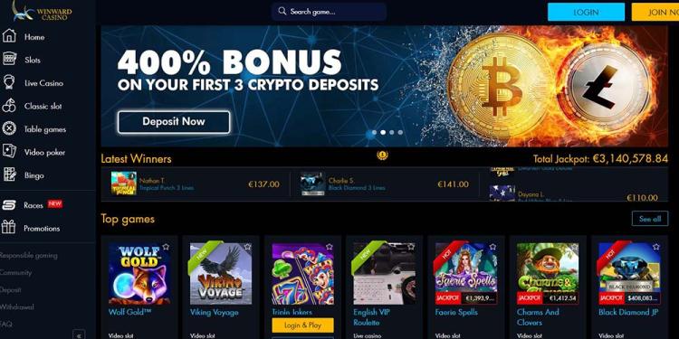679x339 pixels.
Task: Expand Top games via See all
Action: 650,219
